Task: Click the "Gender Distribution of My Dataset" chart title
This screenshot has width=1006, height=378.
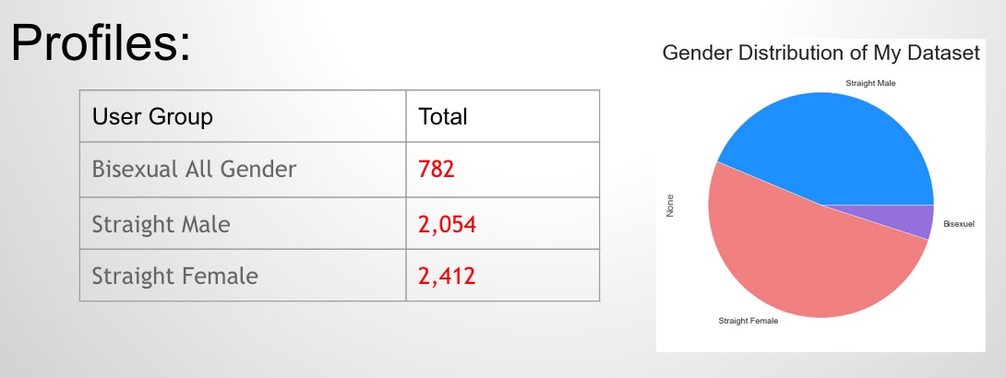Action: coord(820,53)
